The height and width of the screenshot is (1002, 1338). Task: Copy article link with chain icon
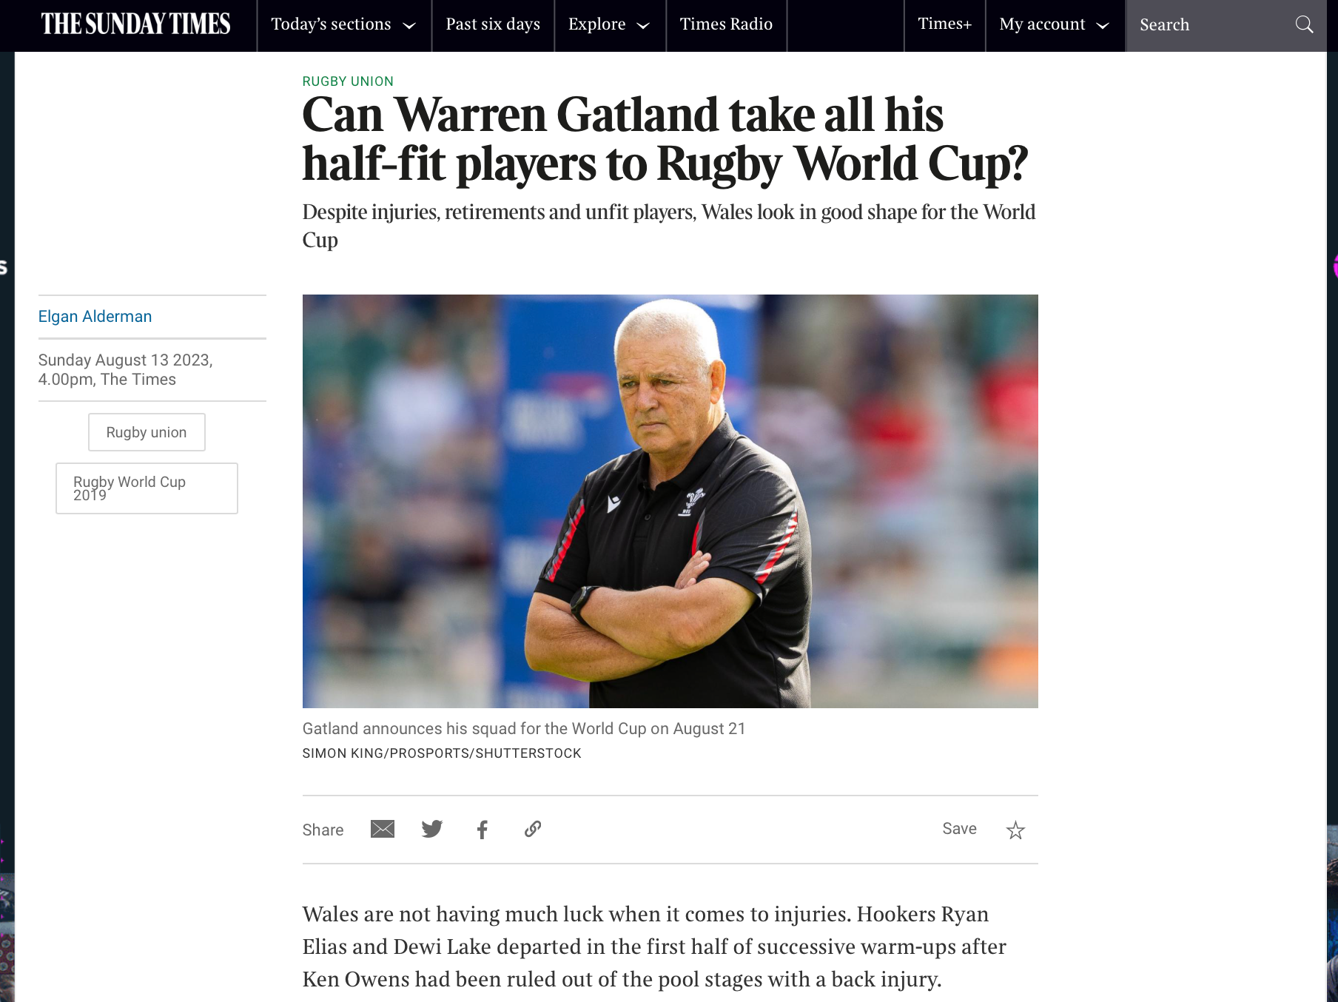(x=533, y=829)
